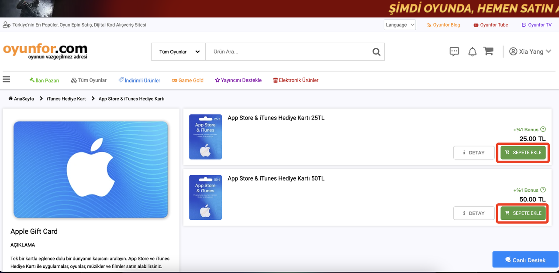559x273 pixels.
Task: Open the chat messages icon
Action: 454,52
